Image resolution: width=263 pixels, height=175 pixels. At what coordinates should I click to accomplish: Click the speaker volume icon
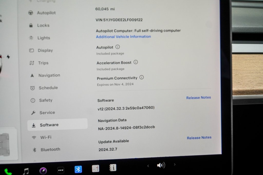[x=161, y=165]
